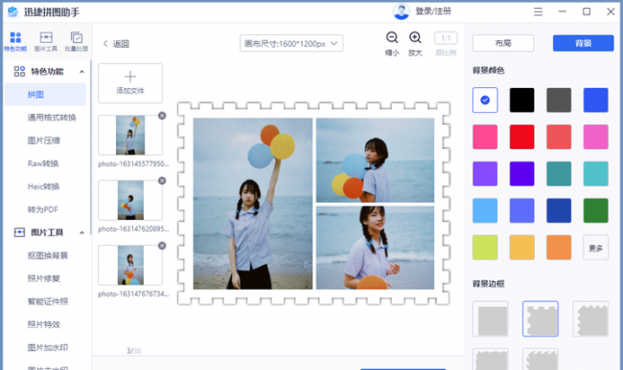
Task: Click the plus icon to add files
Action: pos(130,76)
